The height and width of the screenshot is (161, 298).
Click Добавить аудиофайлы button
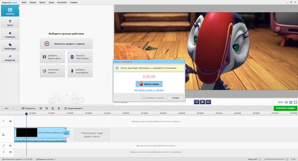(80, 71)
